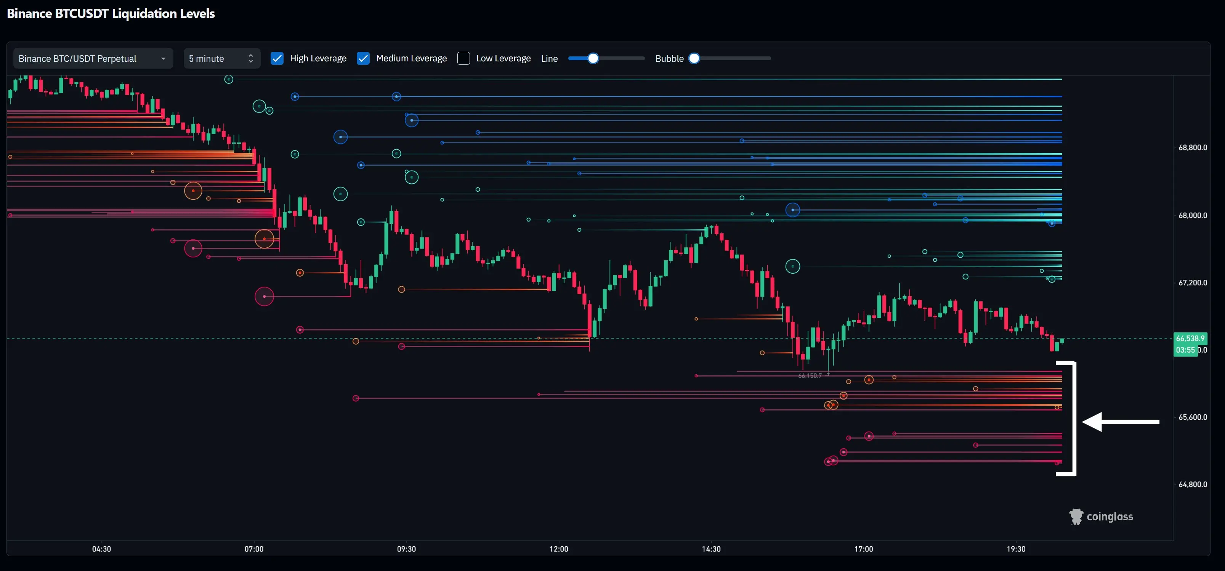Viewport: 1225px width, 571px height.
Task: Click the 12:00 time axis label
Action: (x=559, y=549)
